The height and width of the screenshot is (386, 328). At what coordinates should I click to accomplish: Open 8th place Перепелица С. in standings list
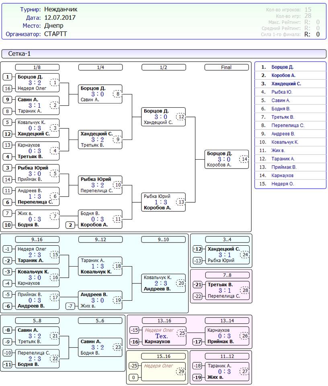click(288, 125)
